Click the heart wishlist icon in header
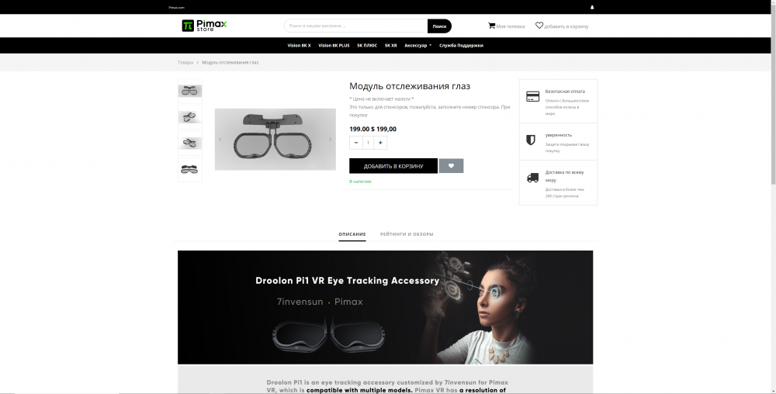Viewport: 776px width, 394px height. click(539, 26)
